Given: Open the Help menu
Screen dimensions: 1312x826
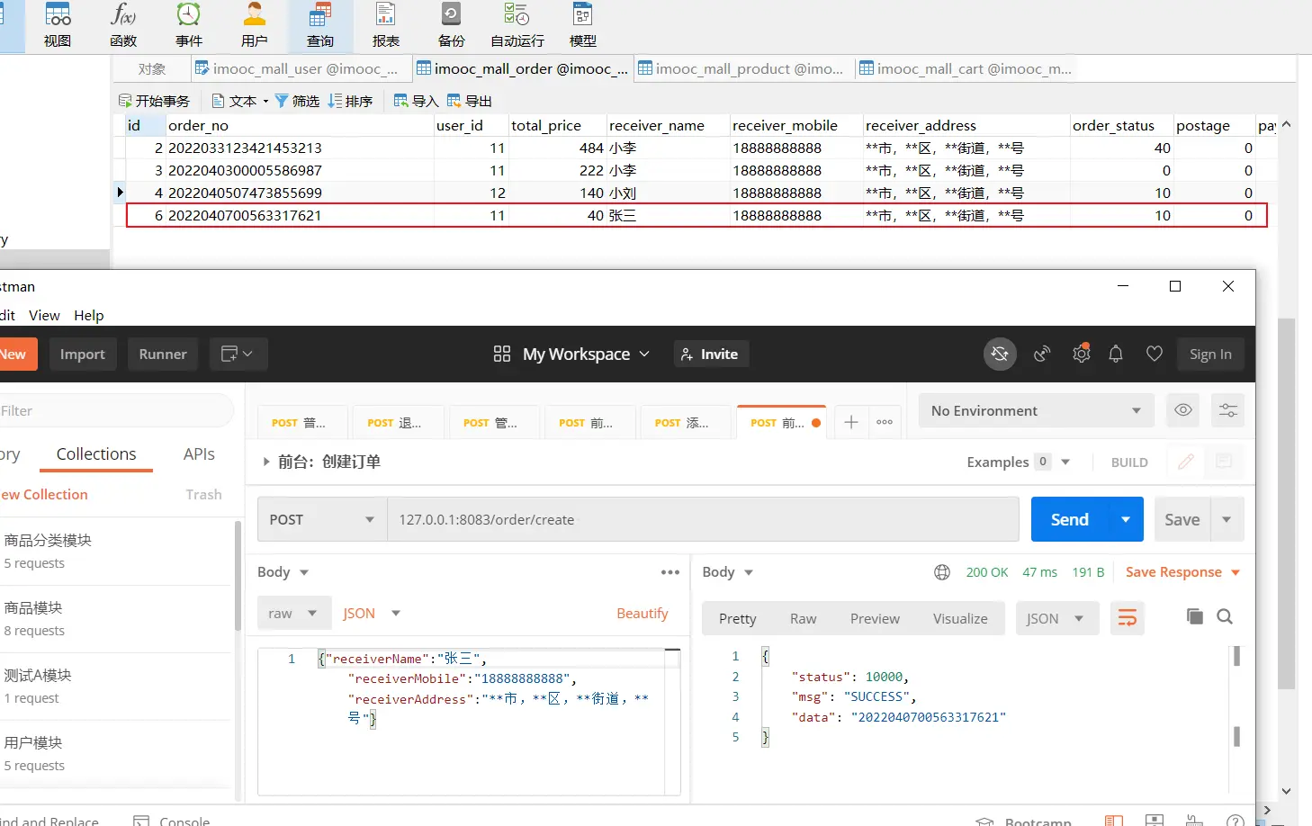Looking at the screenshot, I should (88, 315).
